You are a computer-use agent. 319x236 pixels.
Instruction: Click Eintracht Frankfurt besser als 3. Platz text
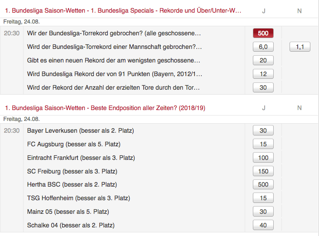[81, 158]
